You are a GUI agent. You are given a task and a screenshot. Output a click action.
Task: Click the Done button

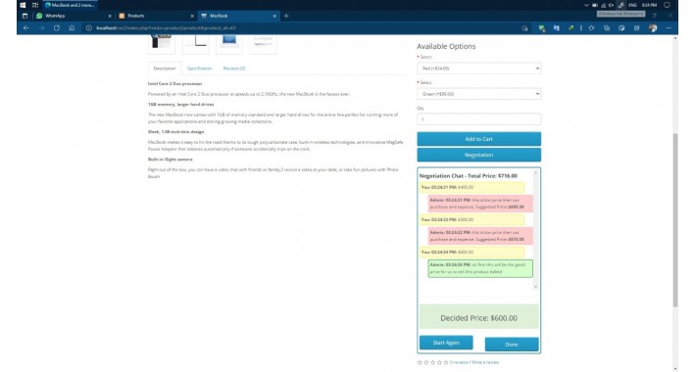click(x=512, y=345)
